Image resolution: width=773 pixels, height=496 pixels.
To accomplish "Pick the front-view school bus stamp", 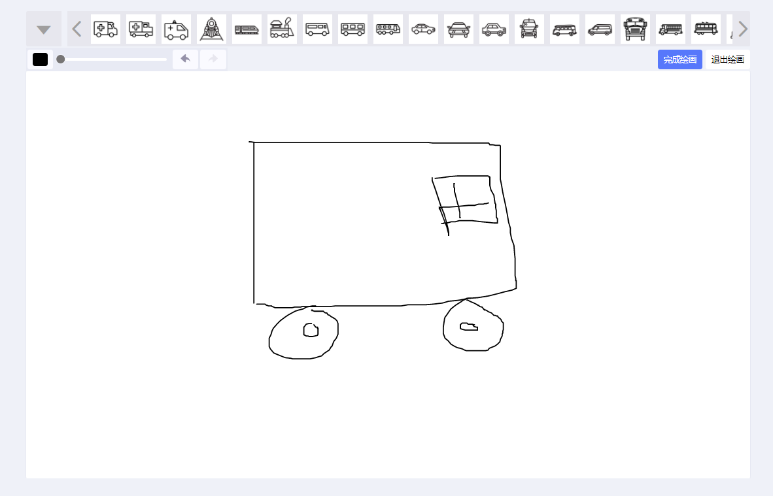I will pyautogui.click(x=635, y=29).
